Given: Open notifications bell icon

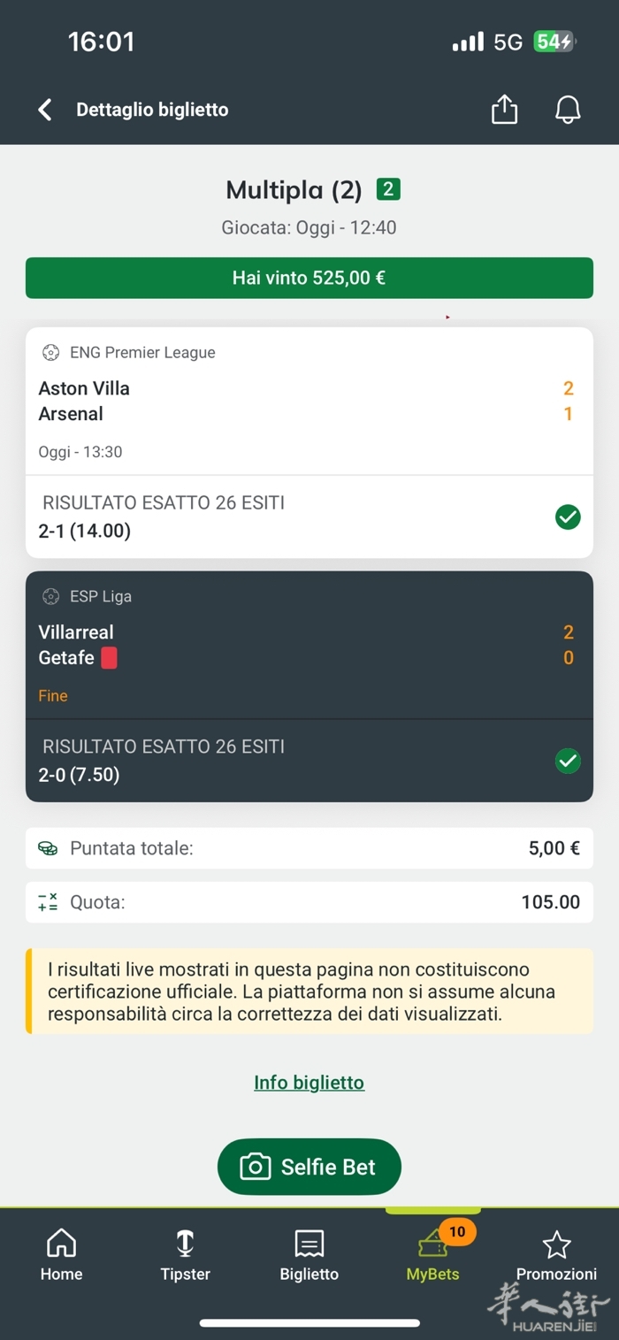Looking at the screenshot, I should (568, 110).
